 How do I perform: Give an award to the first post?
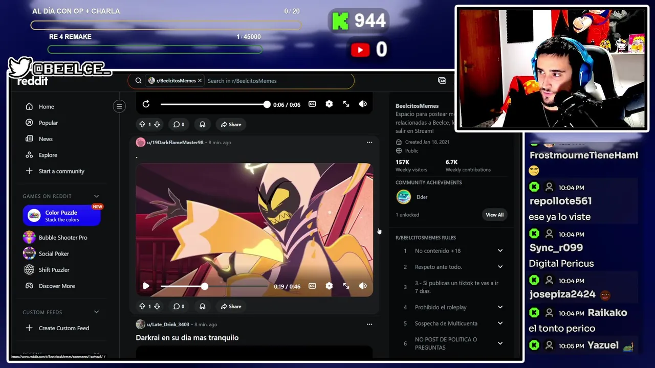(x=202, y=124)
